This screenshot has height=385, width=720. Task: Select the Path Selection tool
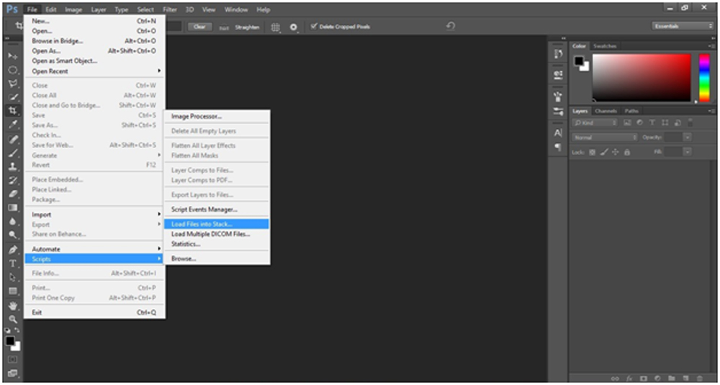point(13,277)
